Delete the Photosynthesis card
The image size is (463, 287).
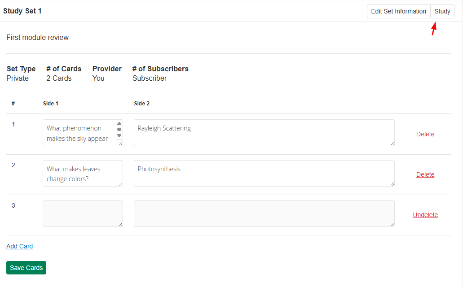tap(425, 174)
